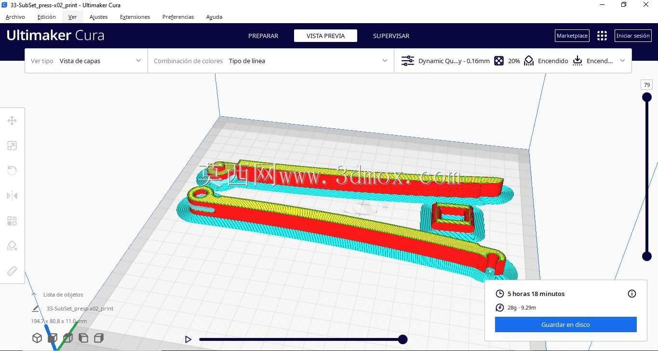This screenshot has height=351, width=658.
Task: Click the print time info icon
Action: click(x=632, y=294)
